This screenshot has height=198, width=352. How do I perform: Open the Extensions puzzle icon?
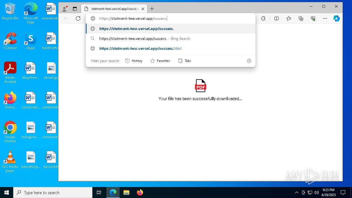coord(263,18)
